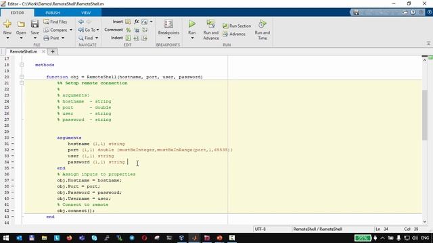
Task: Switch to the PUBLISH ribbon tab
Action: [x=53, y=13]
